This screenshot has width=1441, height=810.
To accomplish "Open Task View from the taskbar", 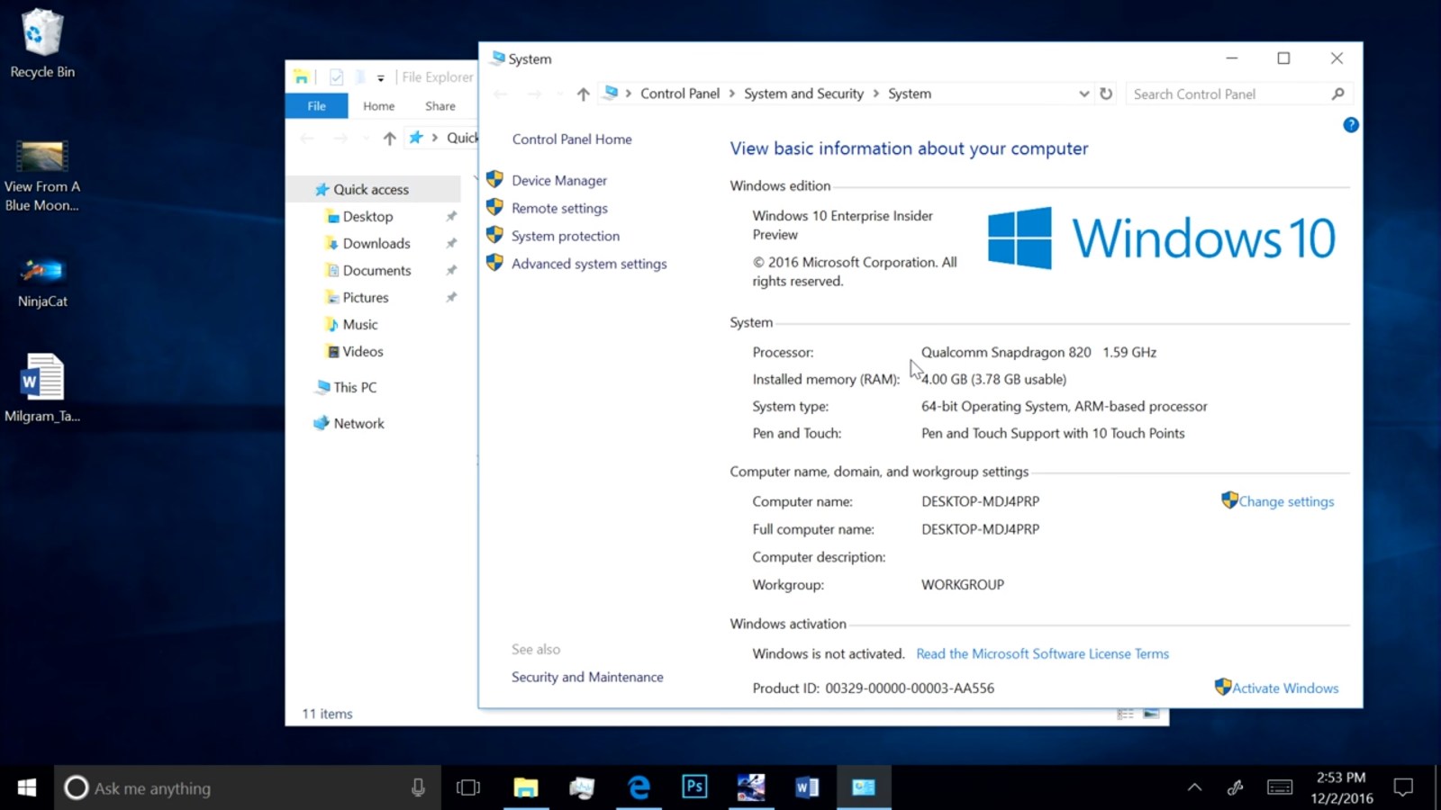I will coord(468,787).
